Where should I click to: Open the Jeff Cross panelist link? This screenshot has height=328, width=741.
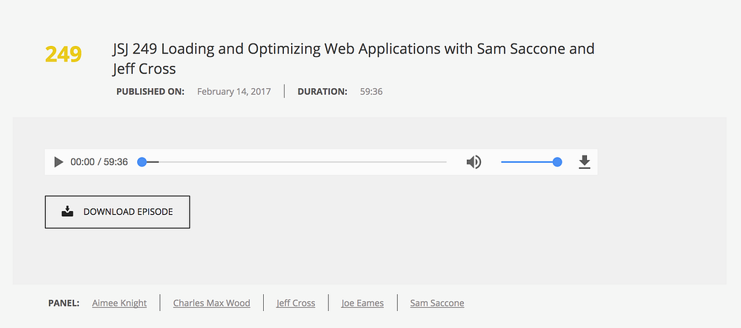point(296,303)
